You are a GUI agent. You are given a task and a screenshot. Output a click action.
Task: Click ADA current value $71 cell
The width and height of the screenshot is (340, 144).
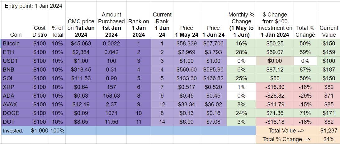click(328, 96)
